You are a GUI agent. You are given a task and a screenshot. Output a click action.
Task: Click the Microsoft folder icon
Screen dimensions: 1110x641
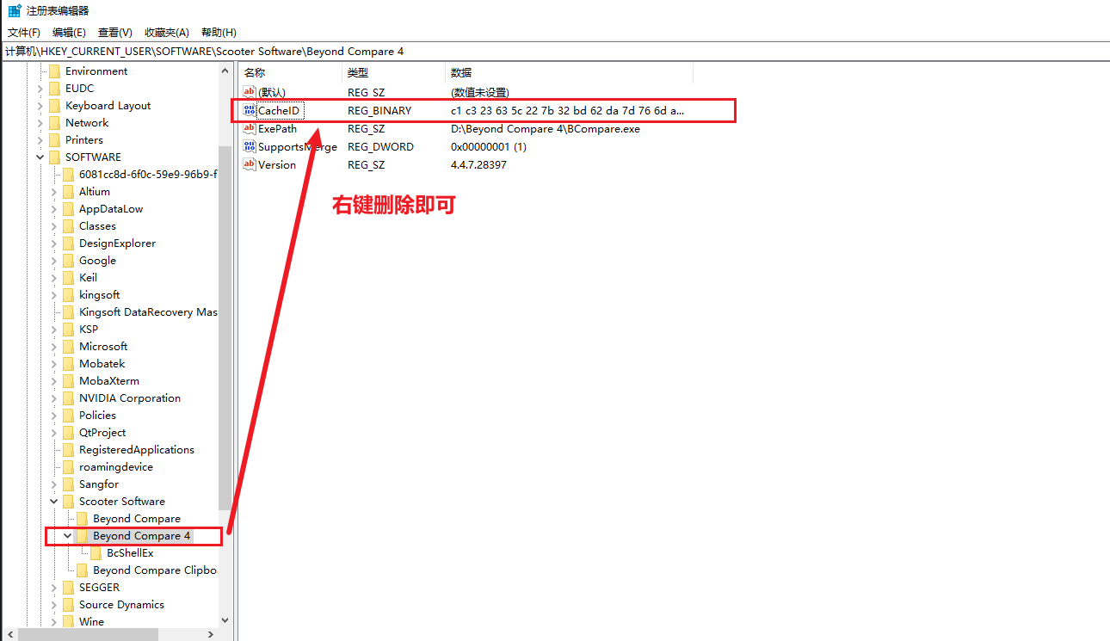click(x=69, y=347)
